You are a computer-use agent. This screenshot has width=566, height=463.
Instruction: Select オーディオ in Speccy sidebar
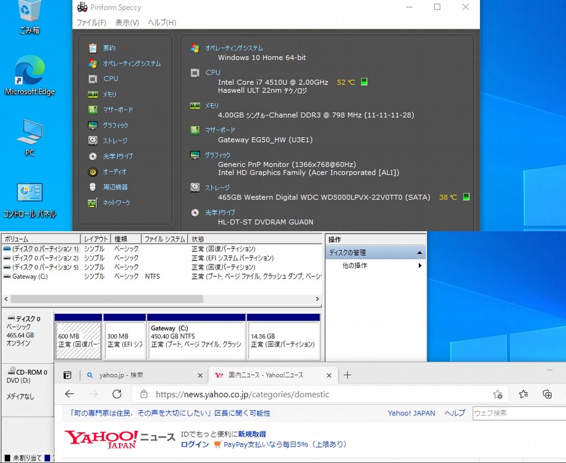click(x=115, y=172)
